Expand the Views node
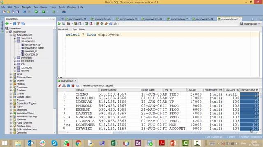This screenshot has width=263, height=147. [x=11, y=74]
